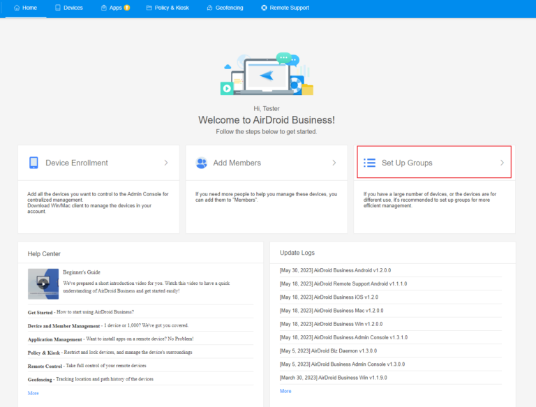Screen dimensions: 536x407
Task: Click the Geofencing icon in navbar
Action: (x=210, y=8)
